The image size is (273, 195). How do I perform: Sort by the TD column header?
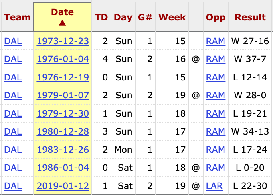pyautogui.click(x=101, y=17)
